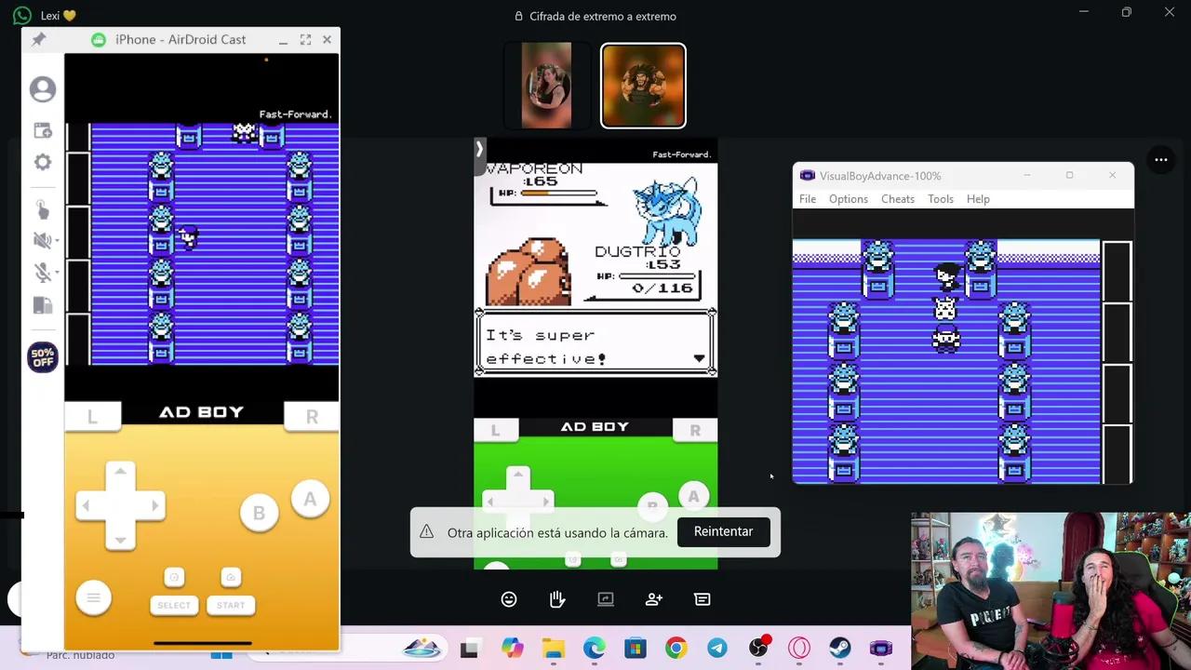Open the Tools menu in VisualBoyAdvance
Screen dimensions: 1191x670
click(941, 199)
